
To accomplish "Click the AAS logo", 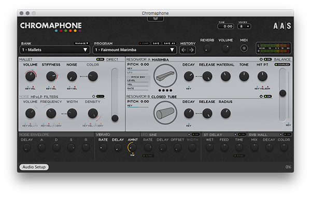I will [282, 26].
